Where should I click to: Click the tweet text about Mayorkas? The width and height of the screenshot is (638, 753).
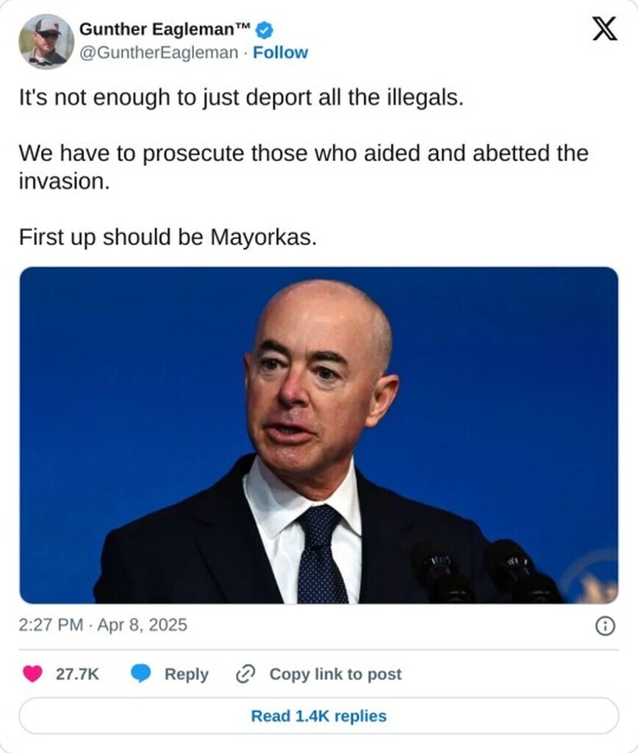click(168, 238)
